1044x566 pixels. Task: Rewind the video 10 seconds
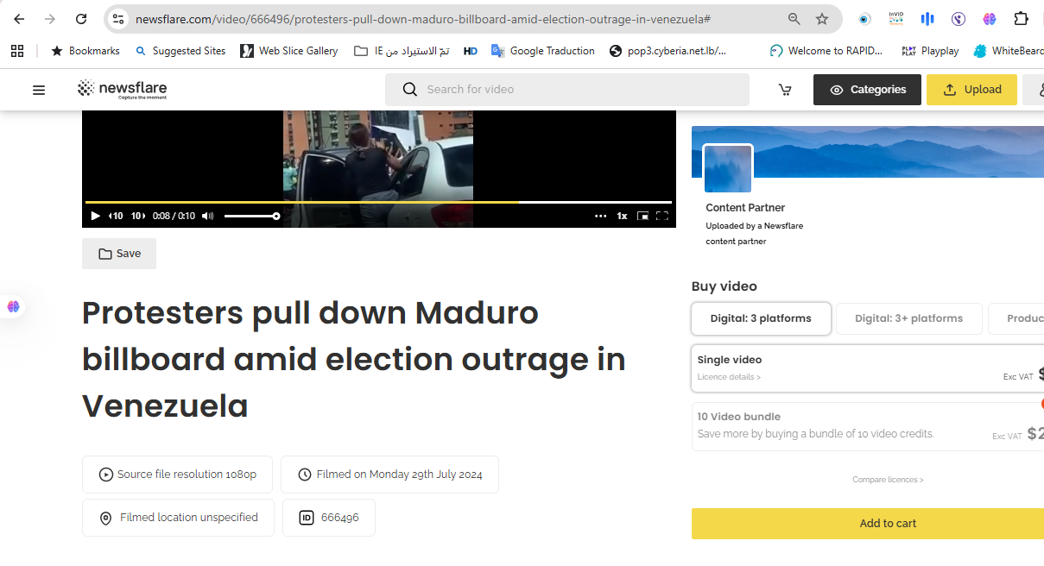[x=116, y=216]
